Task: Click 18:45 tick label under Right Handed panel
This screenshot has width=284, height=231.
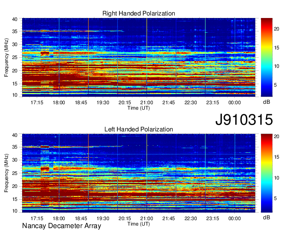Action: pyautogui.click(x=81, y=103)
